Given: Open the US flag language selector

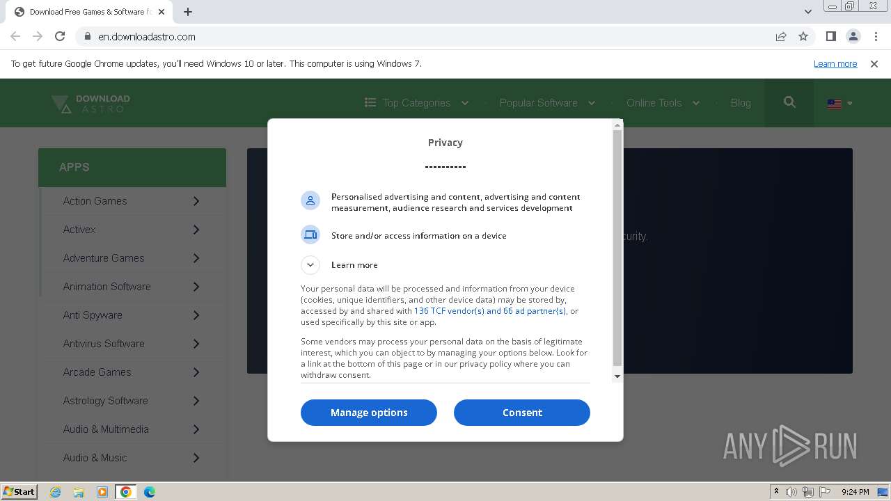Looking at the screenshot, I should [839, 104].
